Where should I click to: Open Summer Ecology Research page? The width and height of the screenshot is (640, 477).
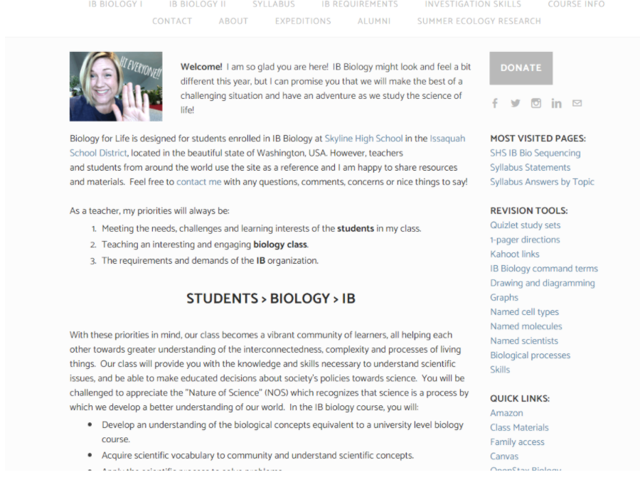pos(479,21)
